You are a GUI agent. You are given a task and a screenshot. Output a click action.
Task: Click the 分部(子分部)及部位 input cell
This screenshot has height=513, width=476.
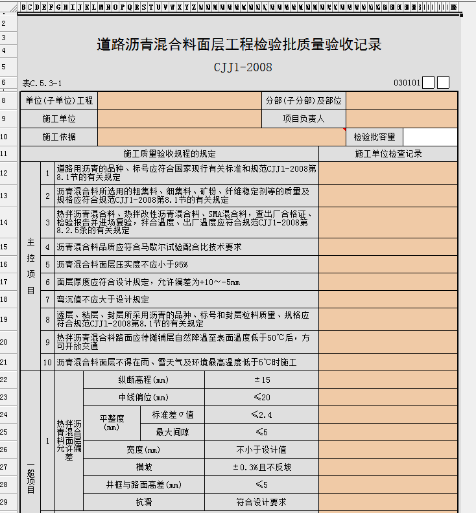pyautogui.click(x=401, y=101)
